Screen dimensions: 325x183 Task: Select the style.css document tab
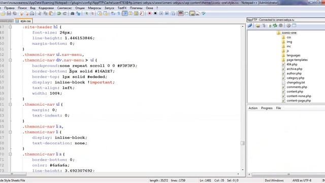click(23, 21)
